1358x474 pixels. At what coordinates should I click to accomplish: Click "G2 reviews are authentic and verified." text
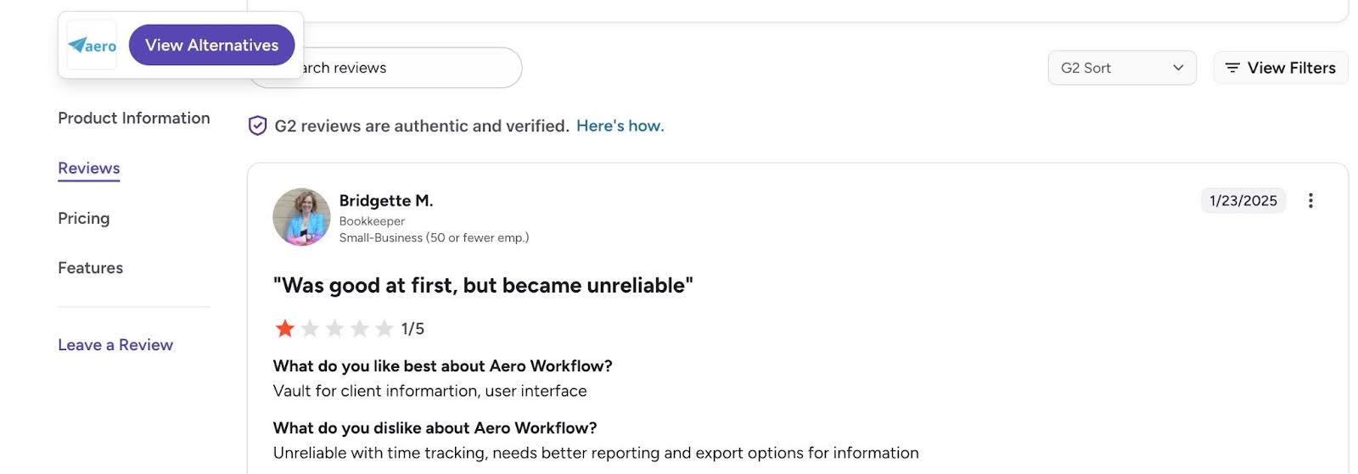click(422, 125)
